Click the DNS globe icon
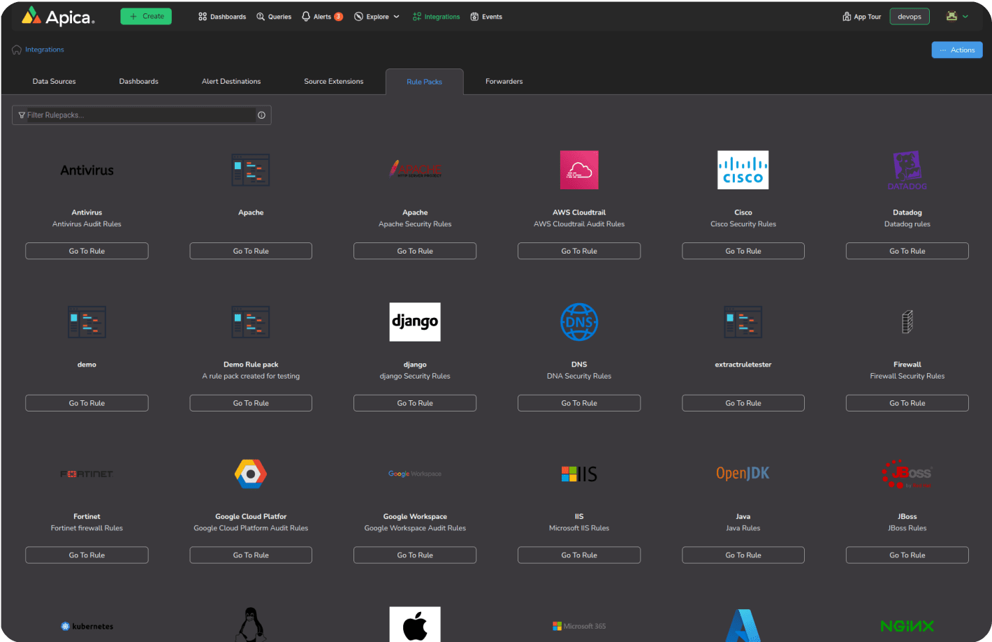This screenshot has width=992, height=642. [x=579, y=322]
